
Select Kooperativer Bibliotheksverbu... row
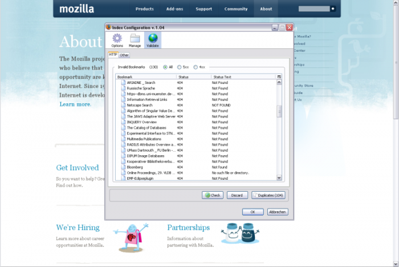(x=196, y=161)
